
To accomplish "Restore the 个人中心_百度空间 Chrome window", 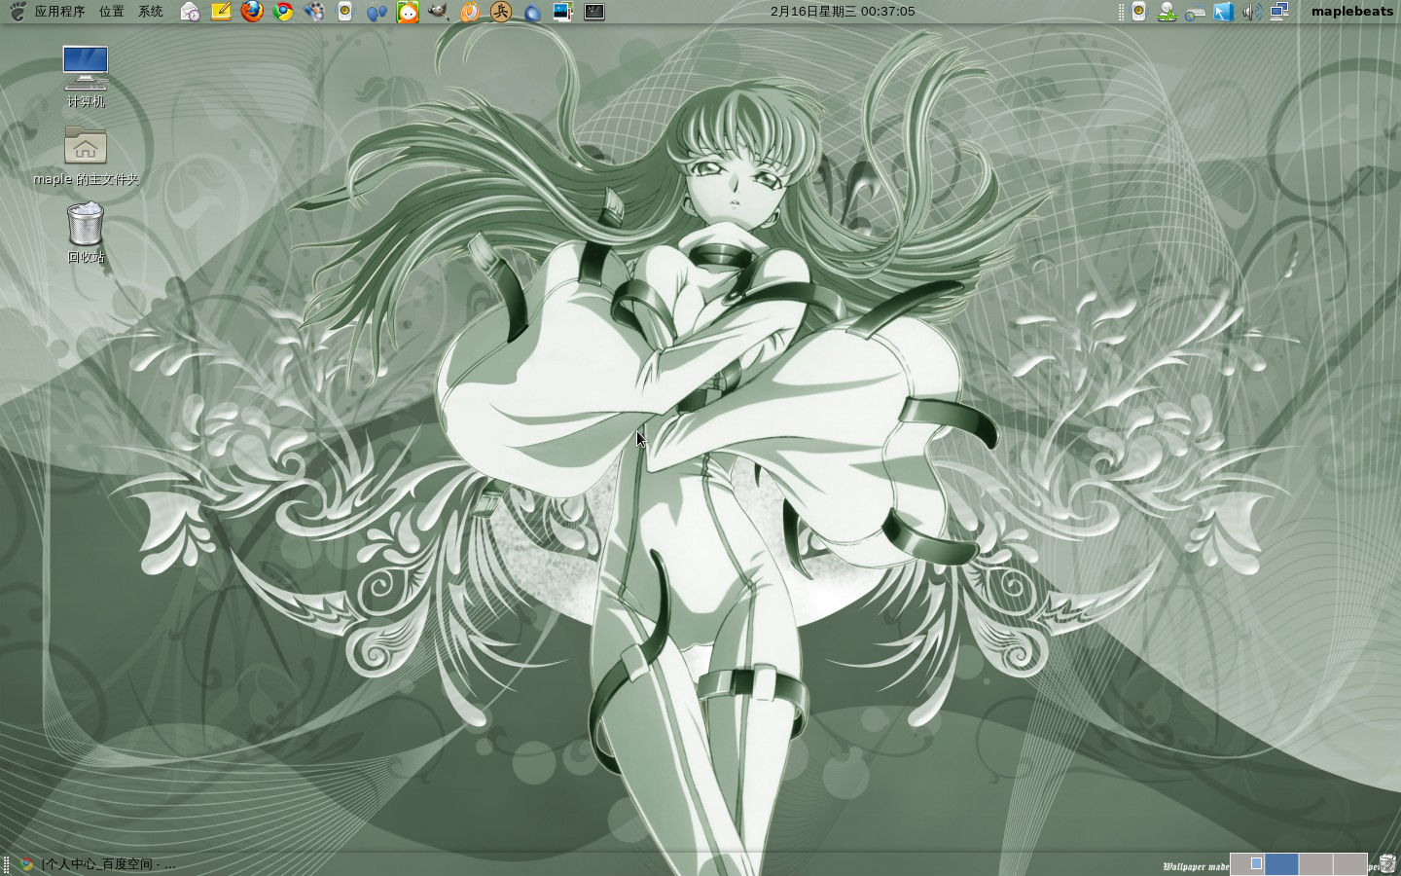I will coord(97,864).
